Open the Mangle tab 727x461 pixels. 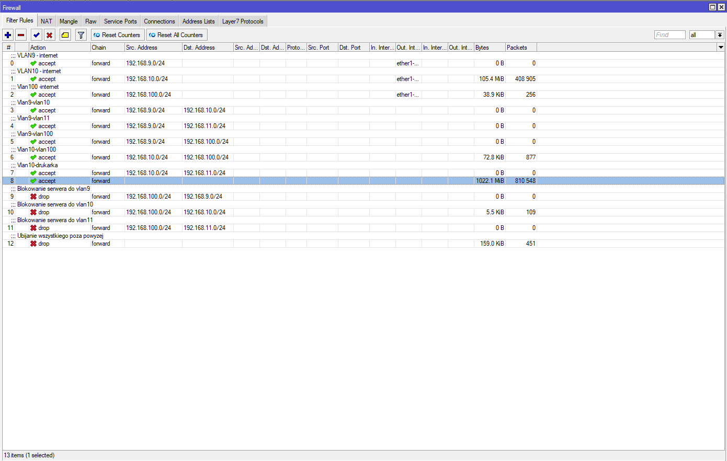click(x=69, y=21)
